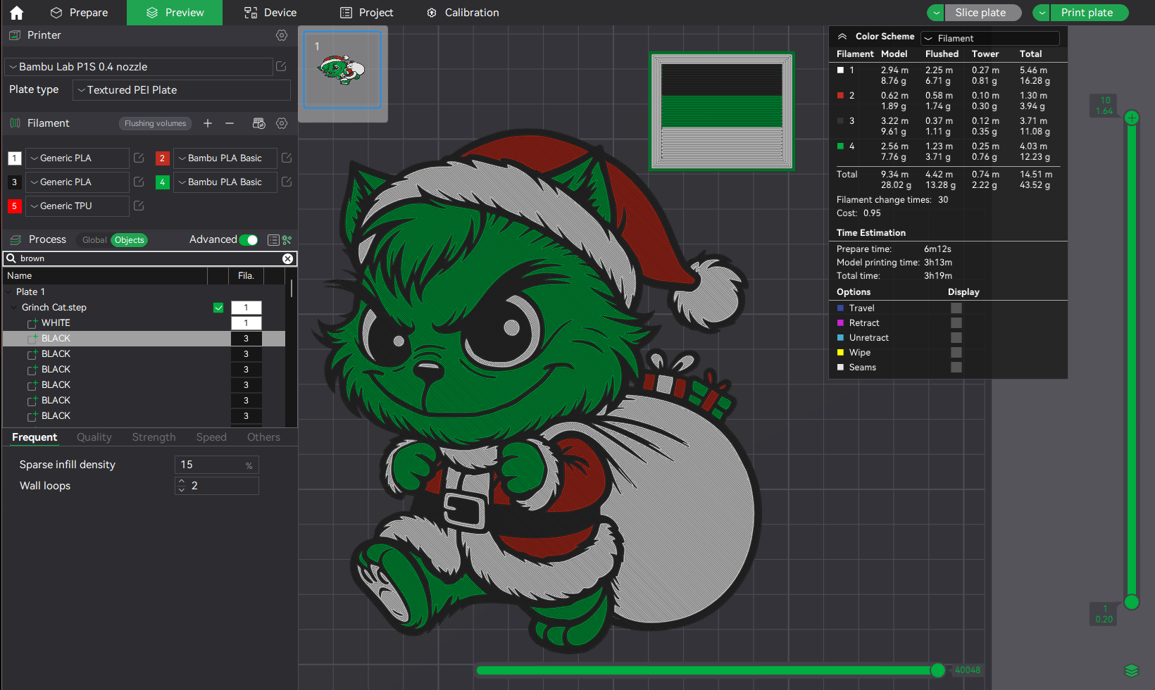Click Print plate button
Viewport: 1155px width, 690px height.
click(x=1089, y=13)
